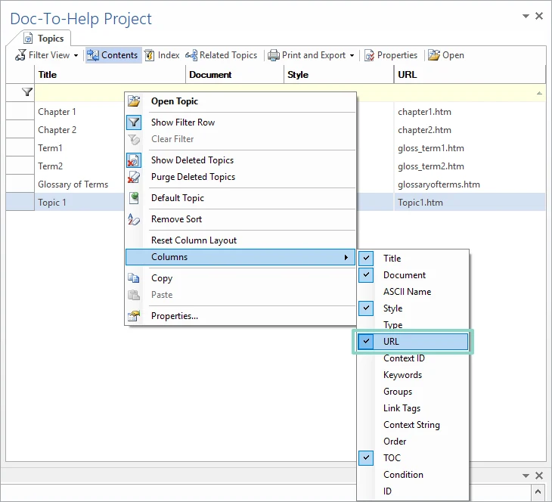
Task: Open the Related Topics toolbar button
Action: tap(222, 55)
